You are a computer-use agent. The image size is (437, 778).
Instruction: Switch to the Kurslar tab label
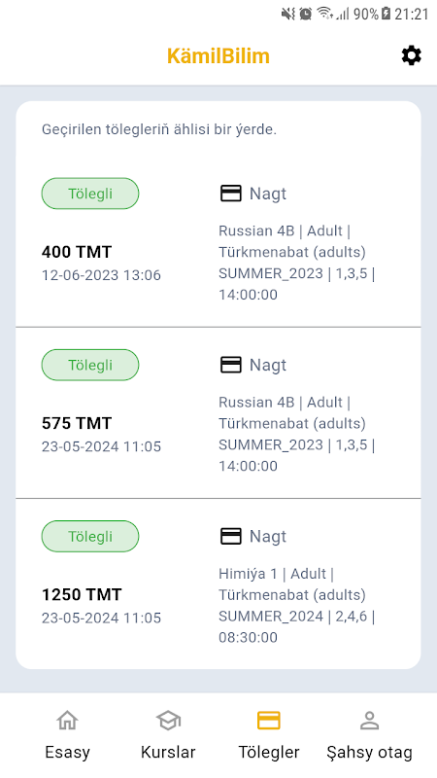click(168, 752)
